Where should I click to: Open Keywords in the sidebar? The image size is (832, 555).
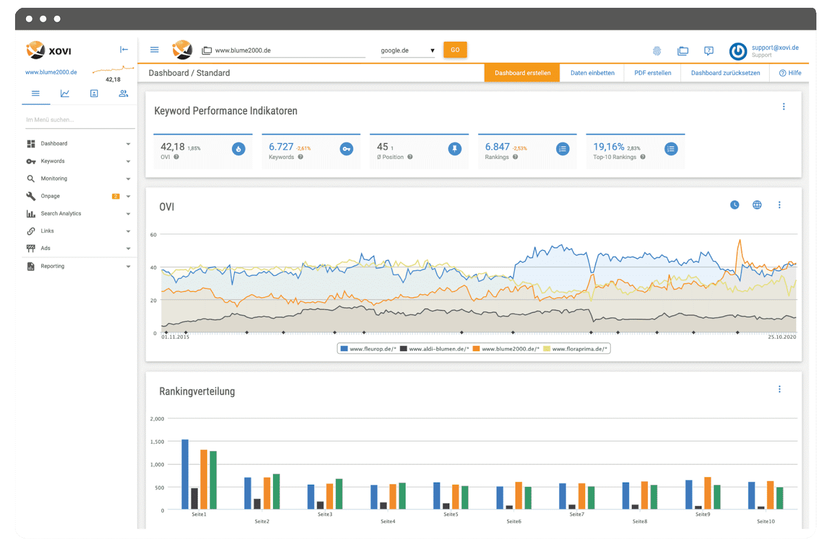pos(53,161)
